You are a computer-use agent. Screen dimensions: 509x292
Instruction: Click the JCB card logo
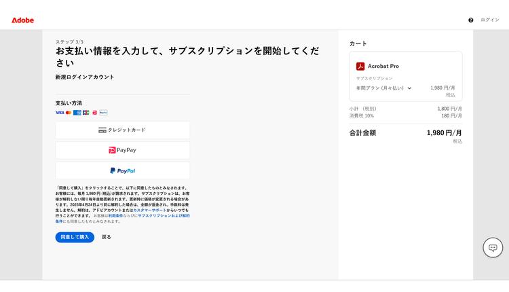pyautogui.click(x=86, y=113)
